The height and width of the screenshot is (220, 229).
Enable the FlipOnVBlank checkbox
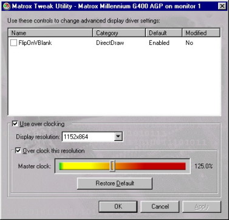tap(13, 43)
